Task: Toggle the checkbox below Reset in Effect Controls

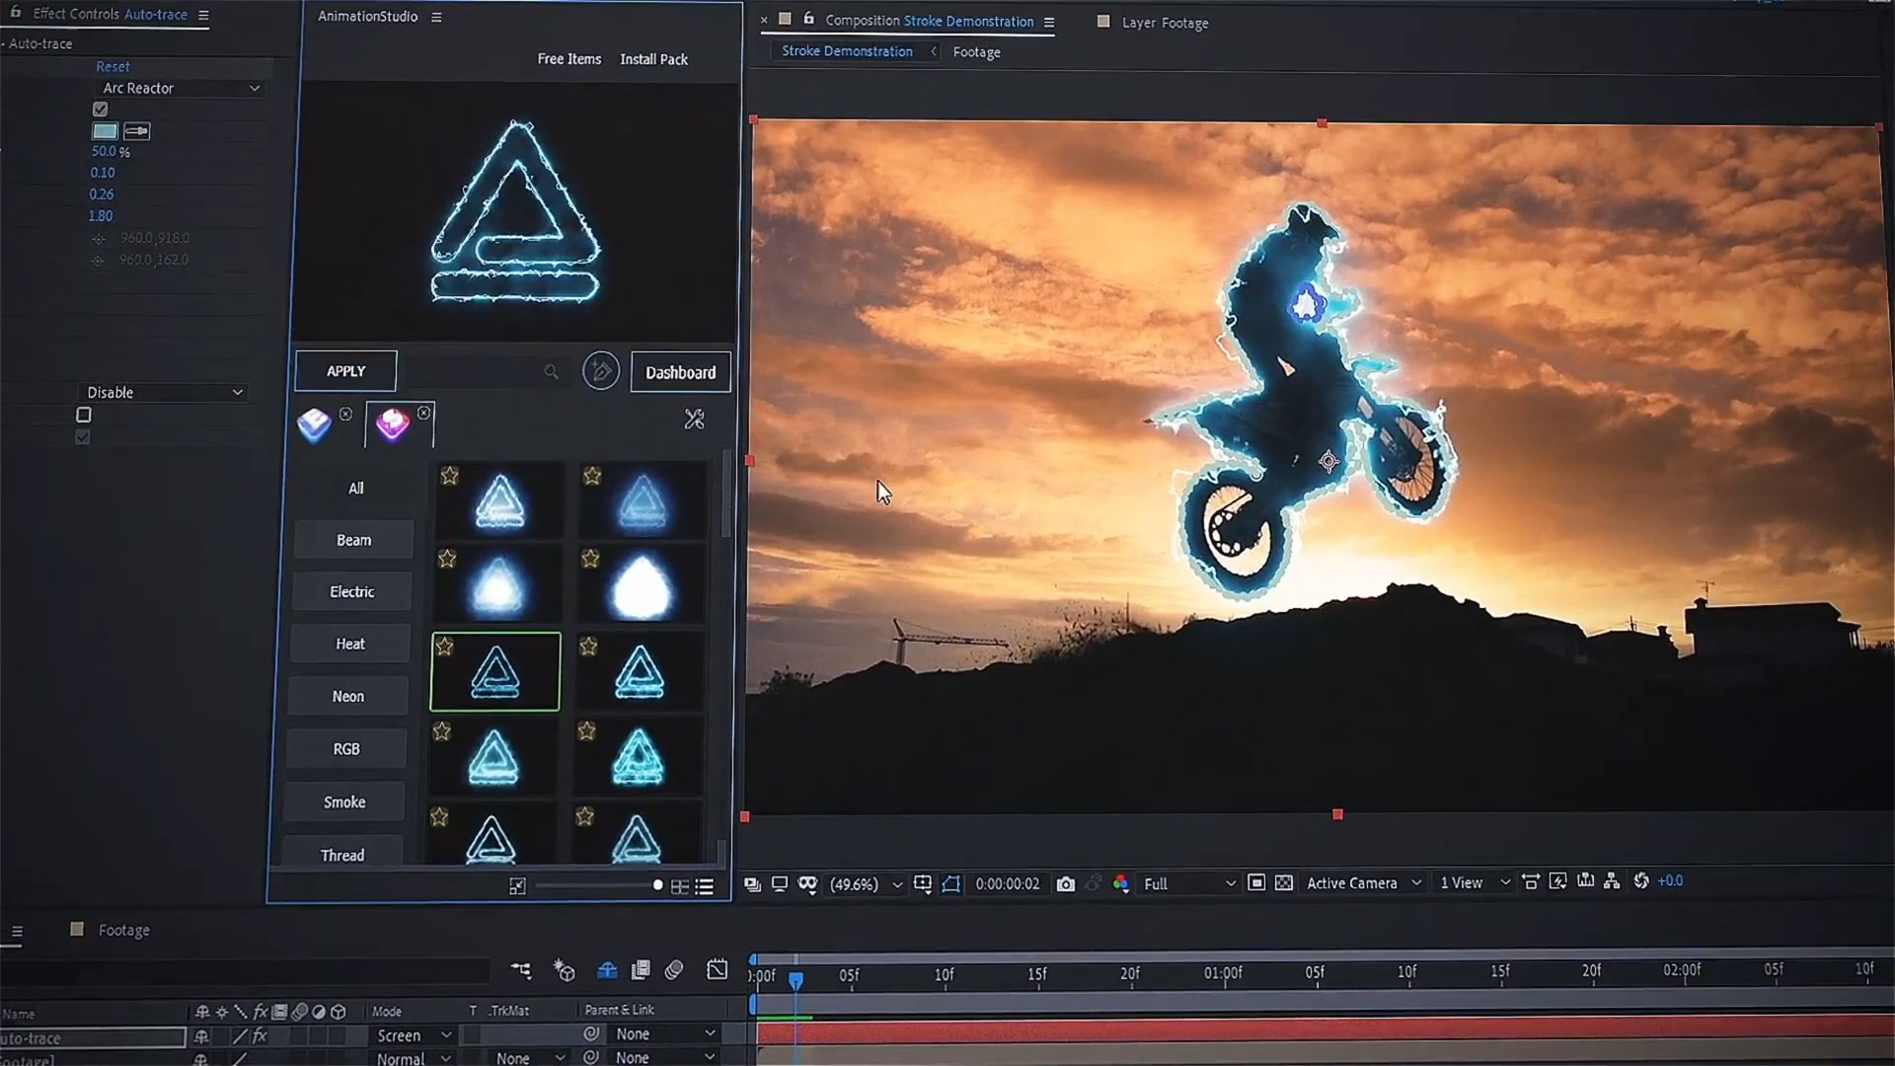Action: pos(101,108)
